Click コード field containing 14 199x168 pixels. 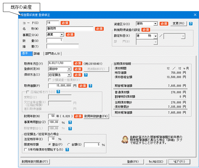[53, 23]
